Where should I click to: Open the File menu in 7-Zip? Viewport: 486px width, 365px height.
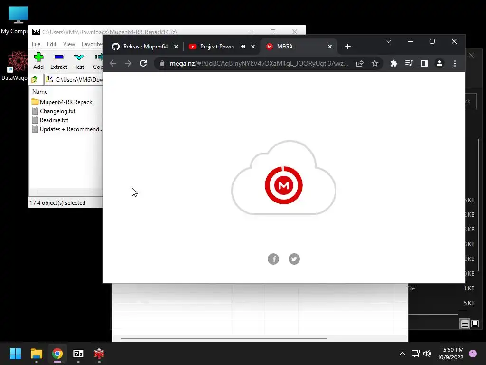click(x=36, y=44)
